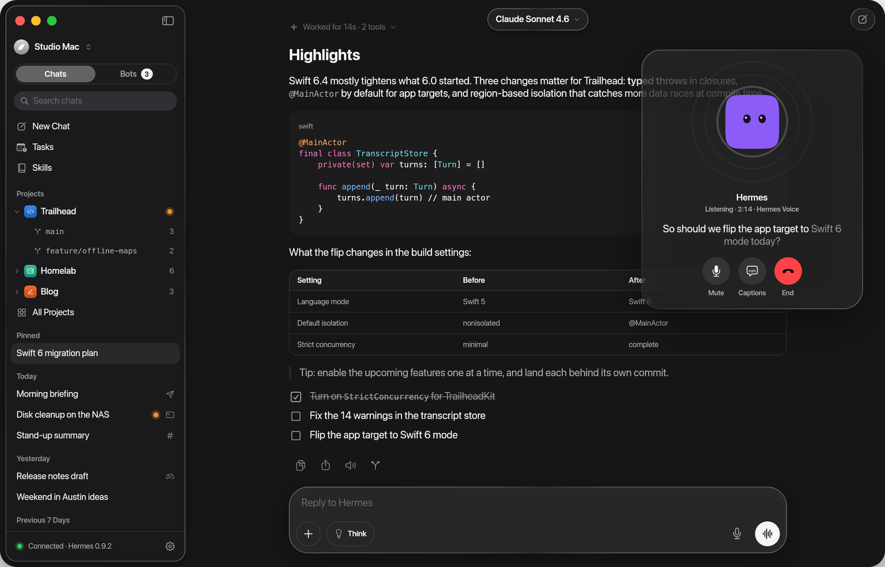885x567 pixels.
Task: Branch the conversation with the fork icon
Action: [x=376, y=465]
